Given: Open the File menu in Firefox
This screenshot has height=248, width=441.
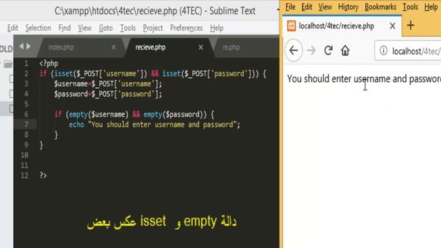Looking at the screenshot, I should coord(290,7).
